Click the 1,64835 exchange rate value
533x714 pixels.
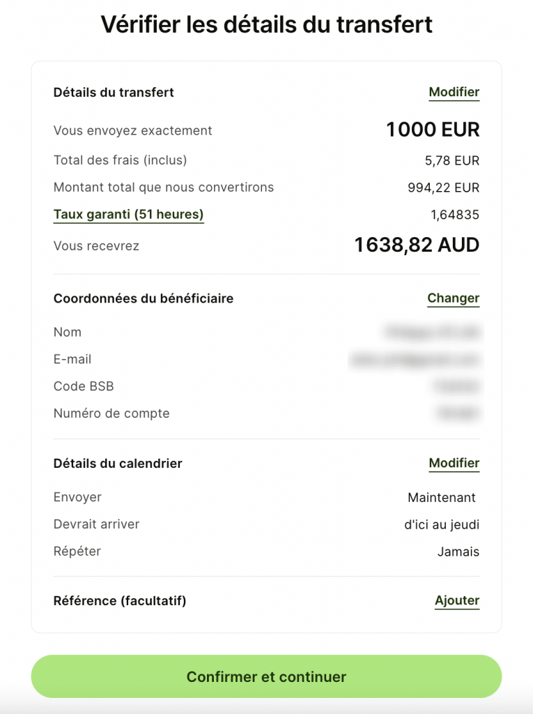pyautogui.click(x=455, y=215)
